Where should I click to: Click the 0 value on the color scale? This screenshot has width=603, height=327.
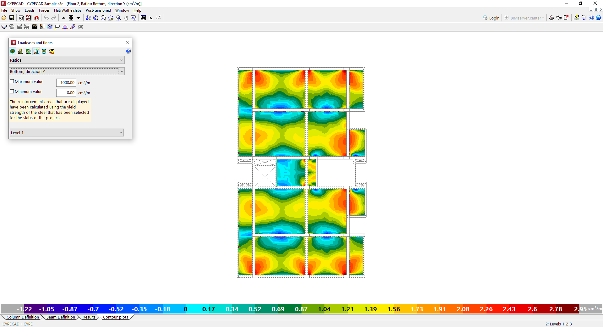tap(186, 309)
